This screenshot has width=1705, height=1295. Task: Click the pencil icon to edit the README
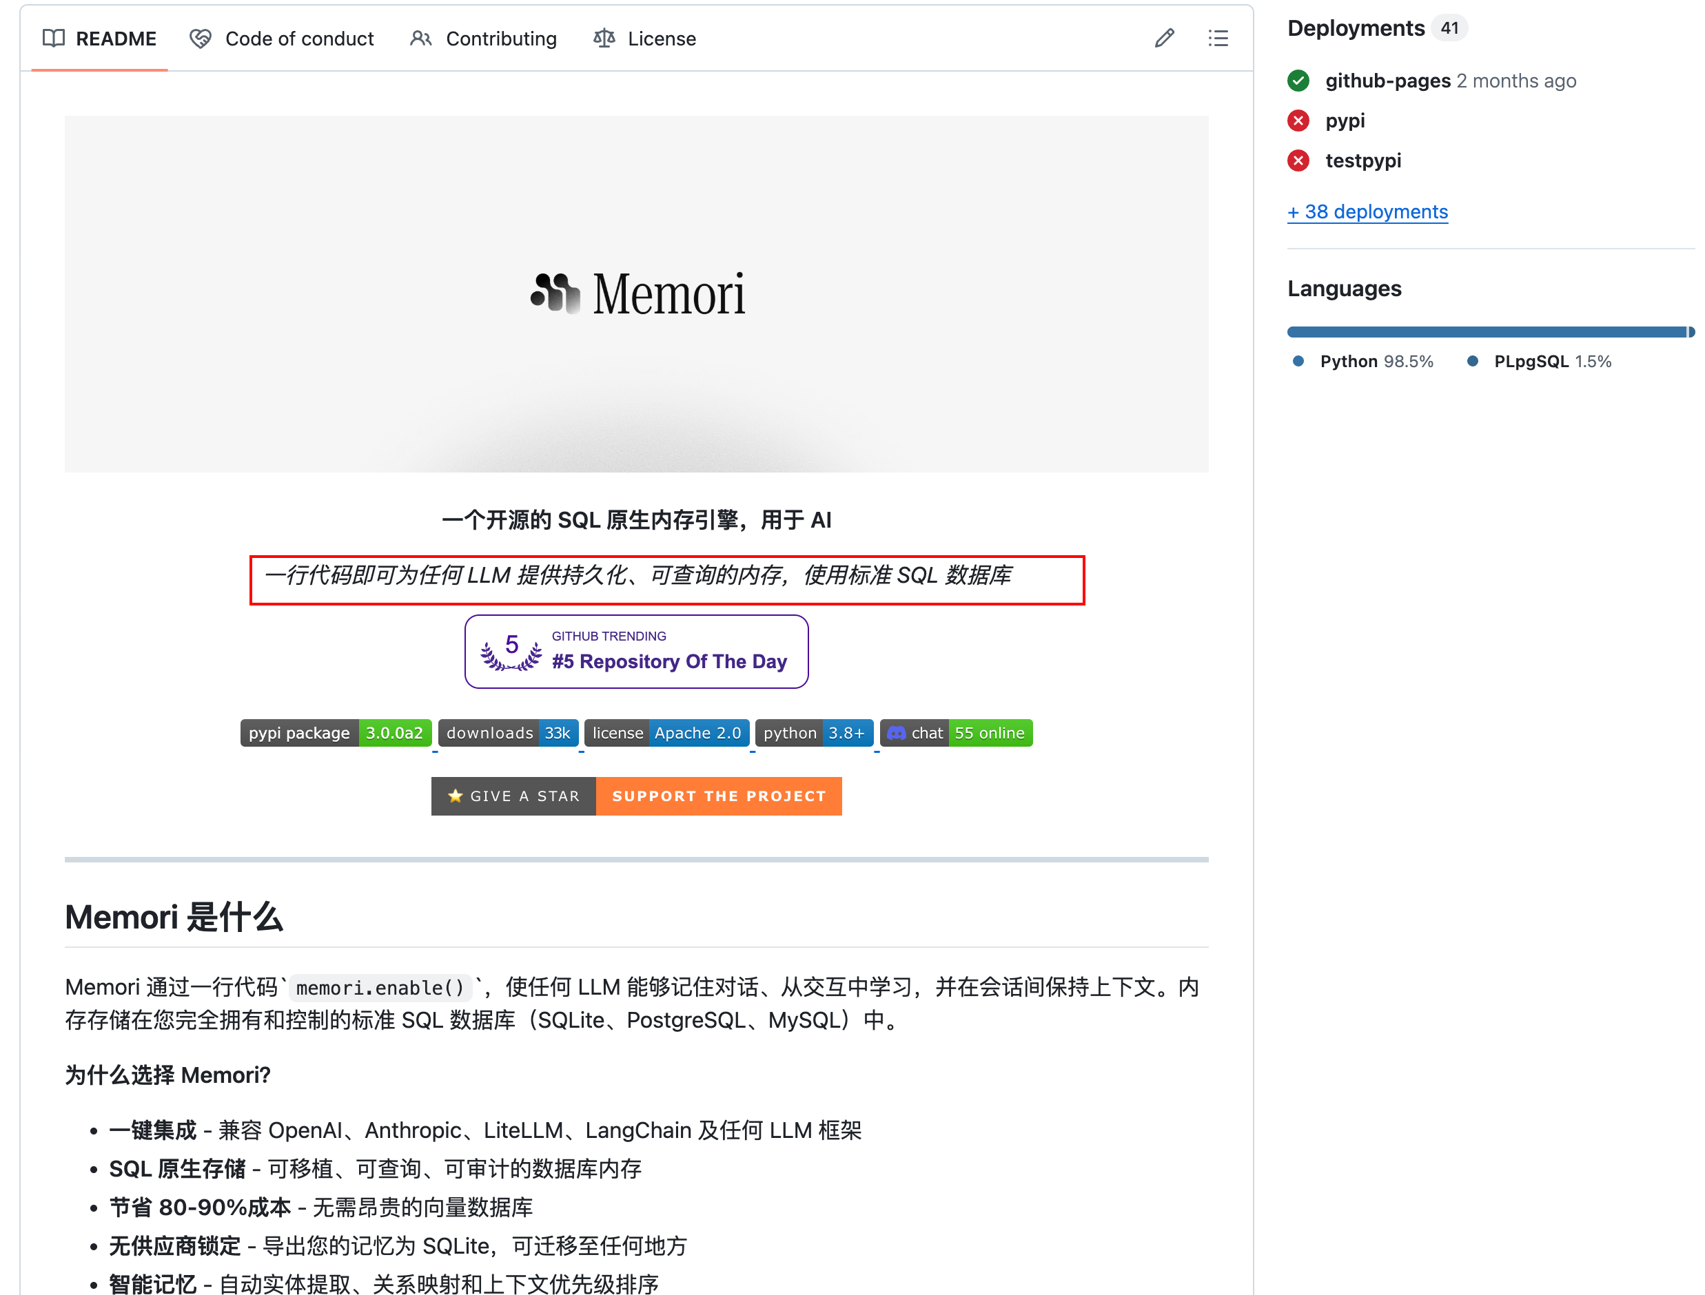pos(1165,38)
